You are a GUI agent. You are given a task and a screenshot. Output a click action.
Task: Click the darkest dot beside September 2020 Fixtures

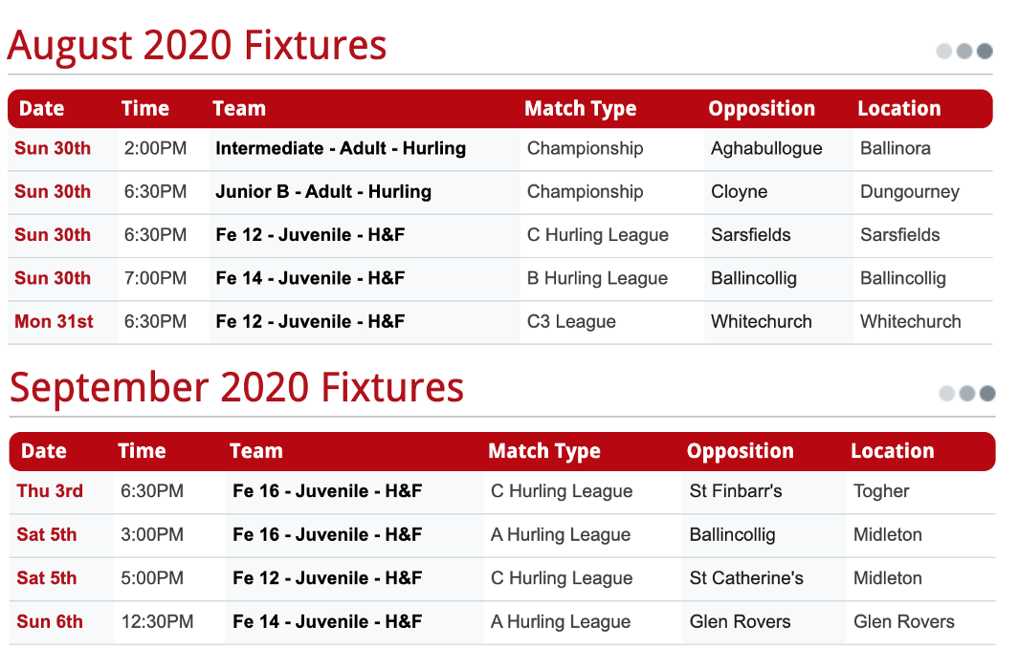coord(988,394)
